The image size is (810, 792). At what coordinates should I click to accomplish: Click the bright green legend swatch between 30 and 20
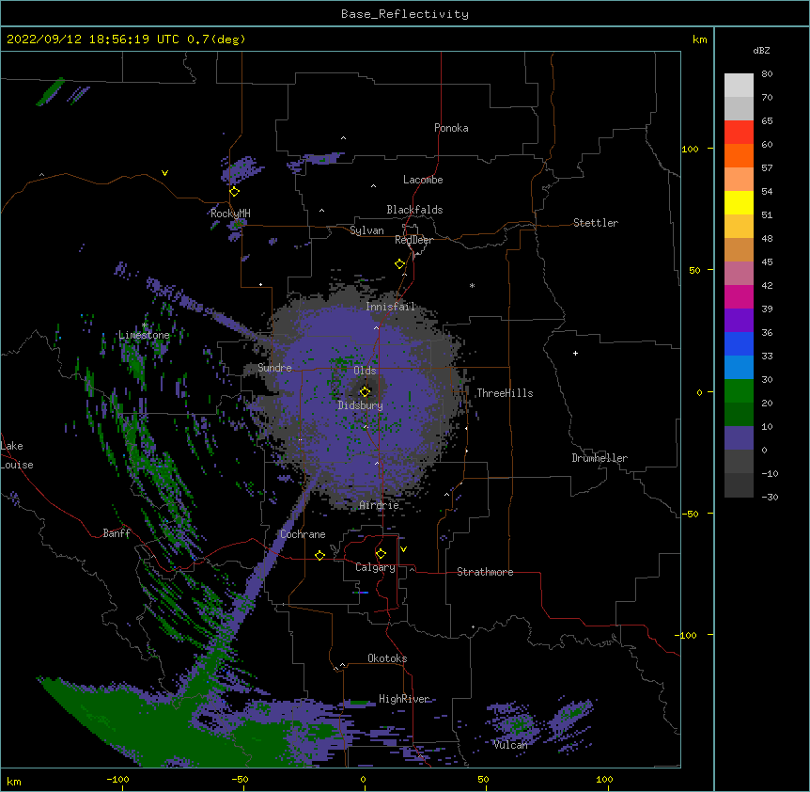(x=739, y=391)
